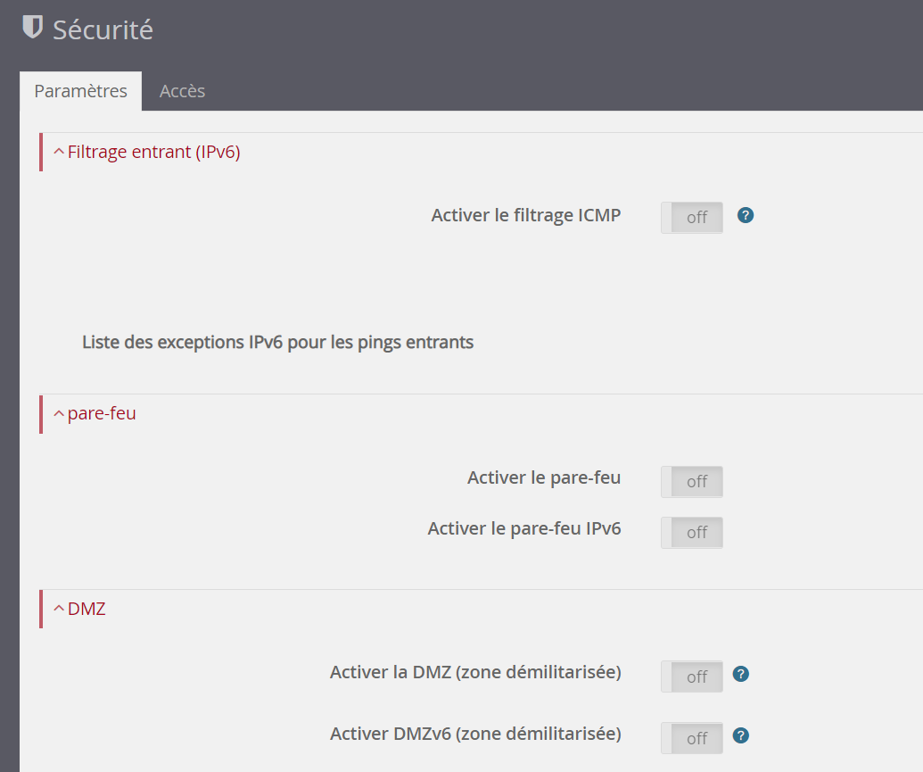Switch on the DMZv6 toggle
This screenshot has width=923, height=772.
coord(692,738)
